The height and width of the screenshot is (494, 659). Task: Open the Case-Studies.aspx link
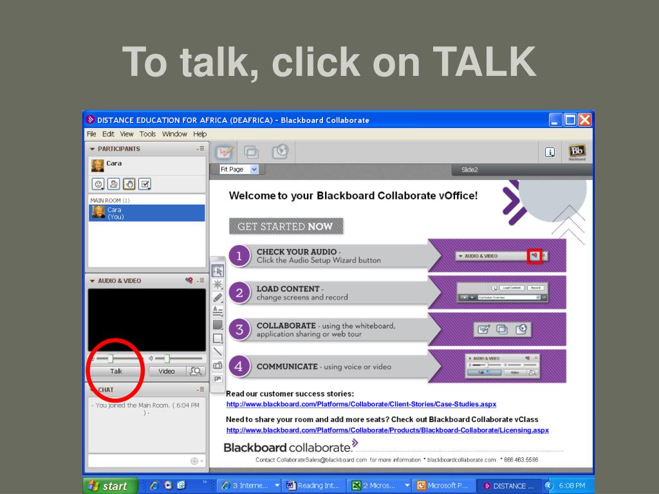361,404
